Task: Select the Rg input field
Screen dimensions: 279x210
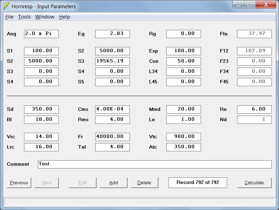Action: (x=183, y=34)
